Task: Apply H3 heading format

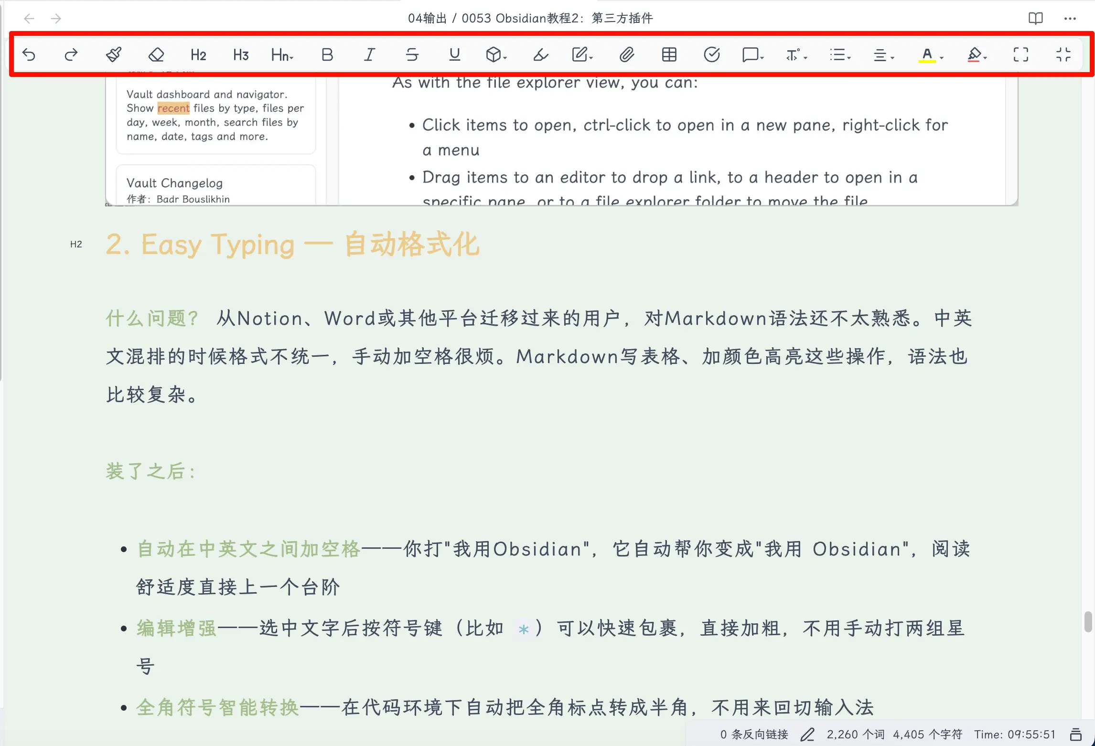Action: coord(241,55)
